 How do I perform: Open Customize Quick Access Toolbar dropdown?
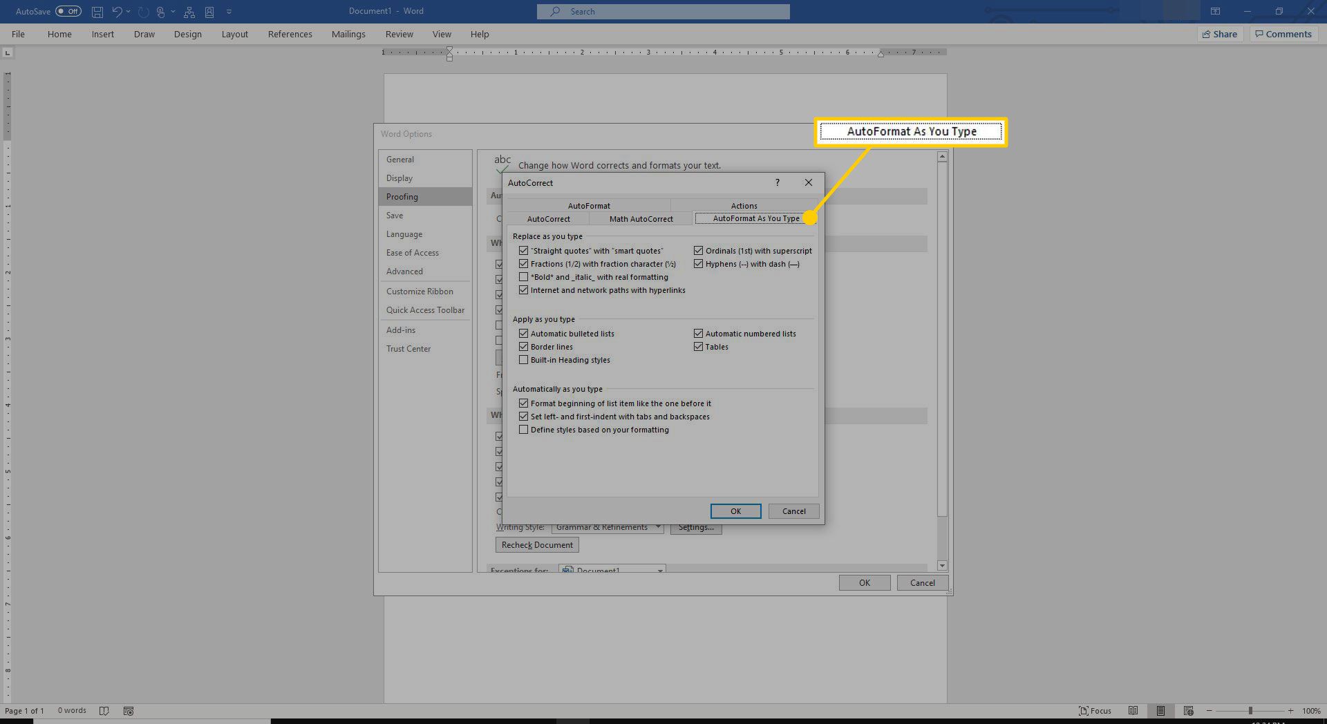229,12
